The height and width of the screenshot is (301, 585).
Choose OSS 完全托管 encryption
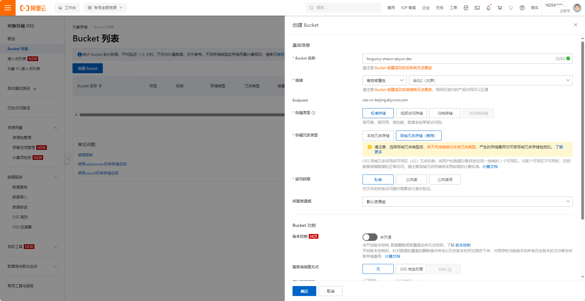[x=412, y=269]
